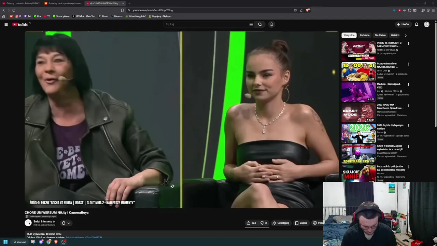Open the browser VPN shield icon
This screenshot has width=437, height=246.
pos(428,10)
